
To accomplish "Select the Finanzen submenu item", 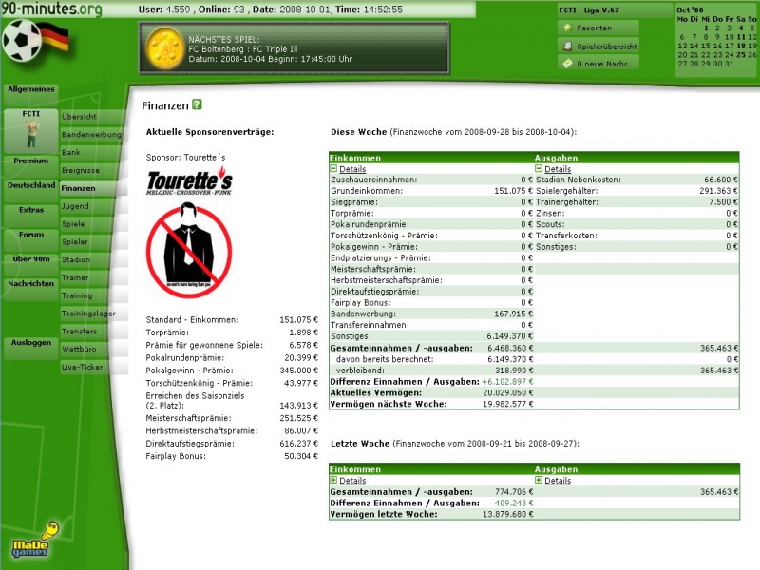I will pos(92,188).
